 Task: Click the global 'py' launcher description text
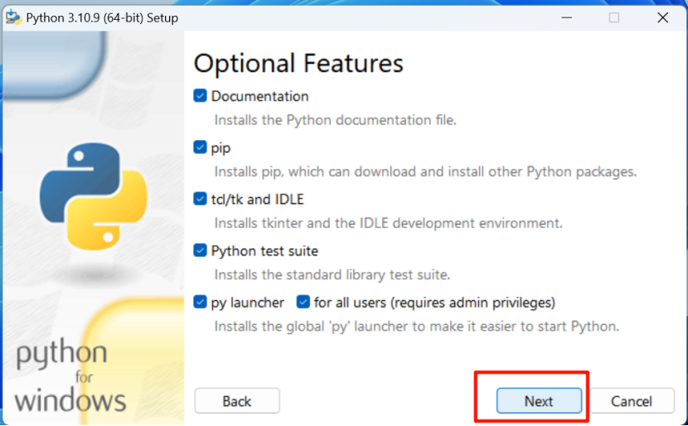pos(417,327)
